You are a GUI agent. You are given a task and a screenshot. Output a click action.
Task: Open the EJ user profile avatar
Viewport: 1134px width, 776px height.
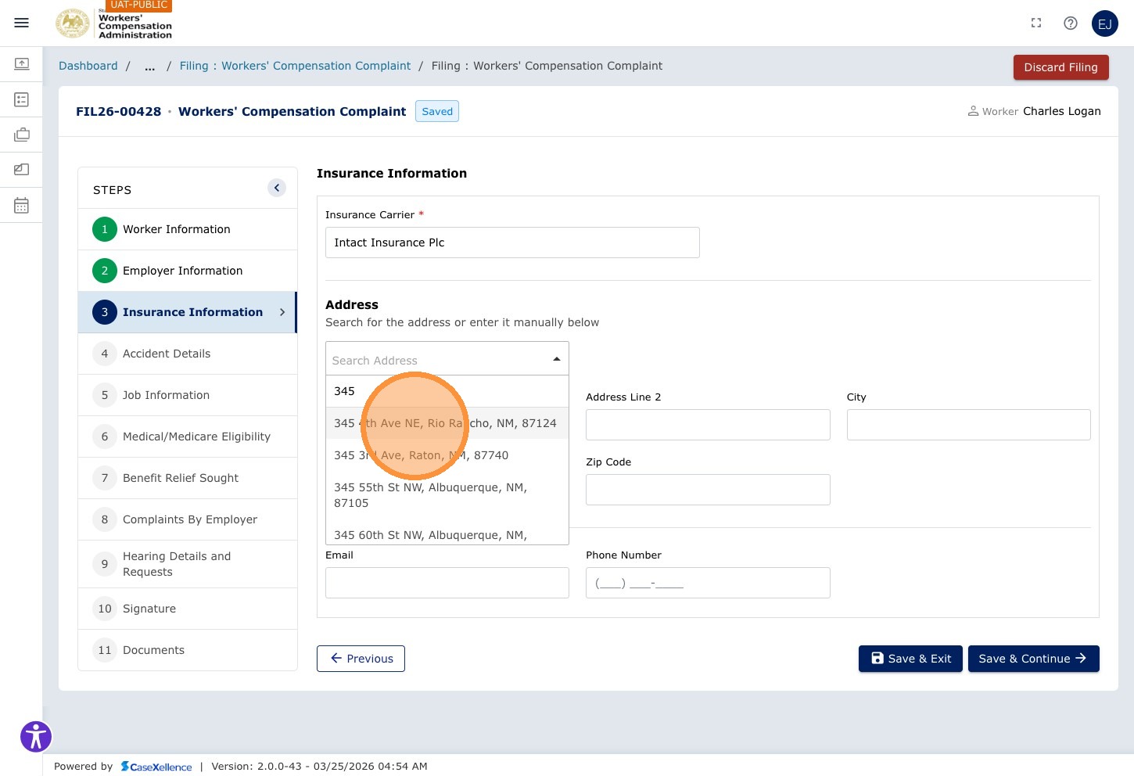point(1105,23)
